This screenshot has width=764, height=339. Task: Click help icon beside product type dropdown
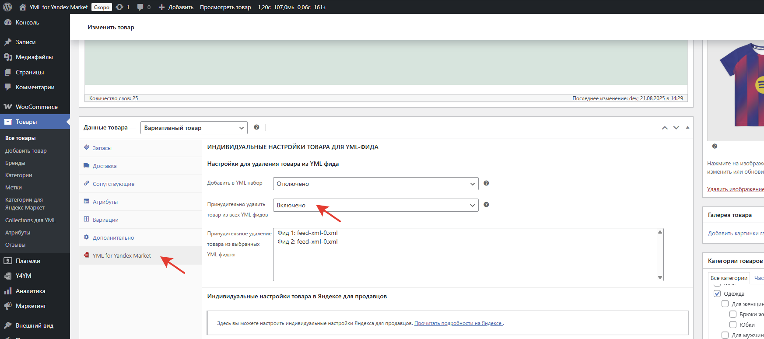[256, 127]
